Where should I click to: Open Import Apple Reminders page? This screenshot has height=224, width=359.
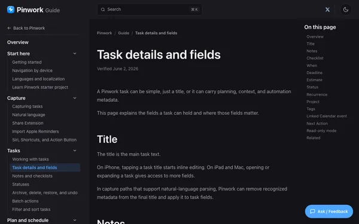[x=35, y=131]
